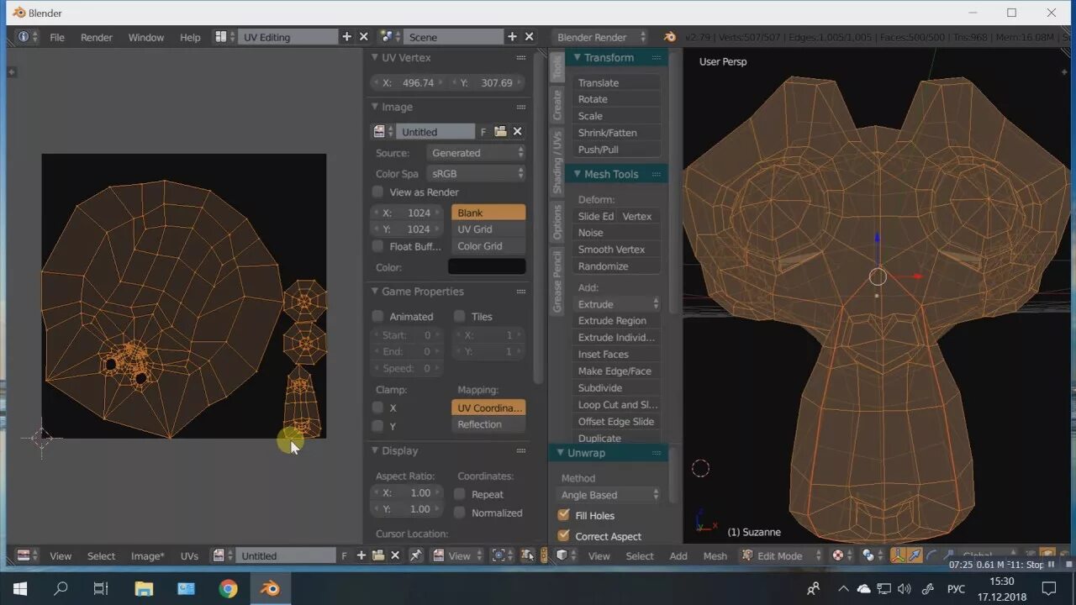Click 3D viewport editor type cube icon
The image size is (1076, 605).
(x=565, y=555)
